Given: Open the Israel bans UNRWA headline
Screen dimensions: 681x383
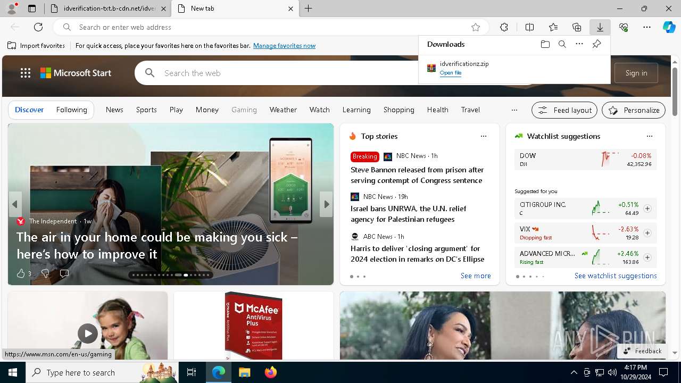Looking at the screenshot, I should click(408, 214).
